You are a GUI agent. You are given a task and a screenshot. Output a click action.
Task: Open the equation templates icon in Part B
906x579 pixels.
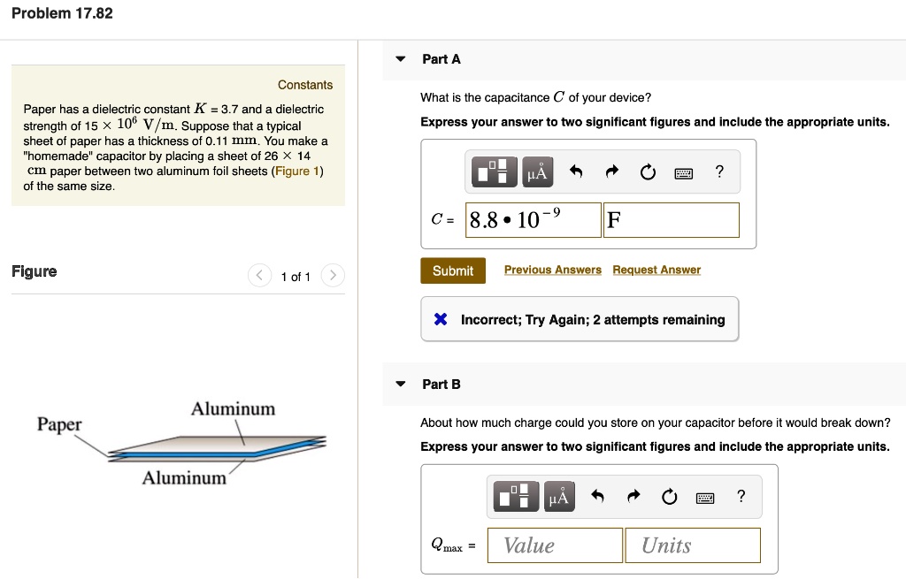pos(515,496)
